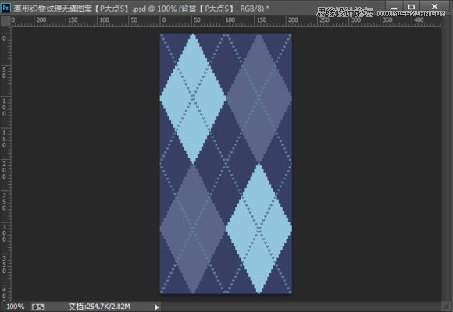This screenshot has width=453, height=312.
Task: Maximize the document window
Action: click(412, 6)
